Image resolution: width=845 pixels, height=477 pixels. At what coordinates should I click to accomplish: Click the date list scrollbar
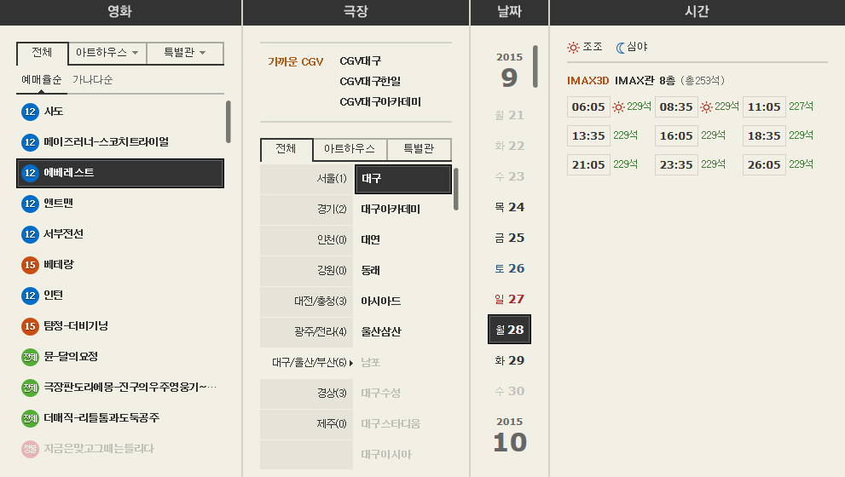point(535,66)
